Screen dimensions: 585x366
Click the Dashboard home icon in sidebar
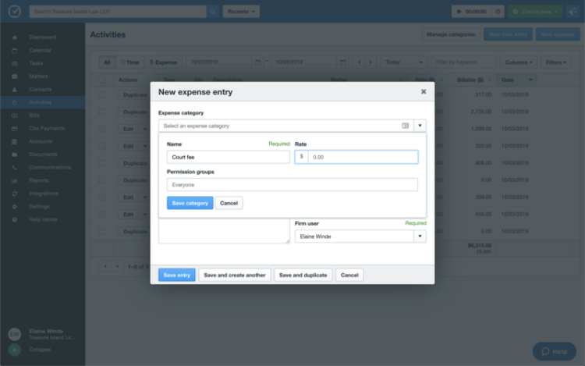(14, 37)
